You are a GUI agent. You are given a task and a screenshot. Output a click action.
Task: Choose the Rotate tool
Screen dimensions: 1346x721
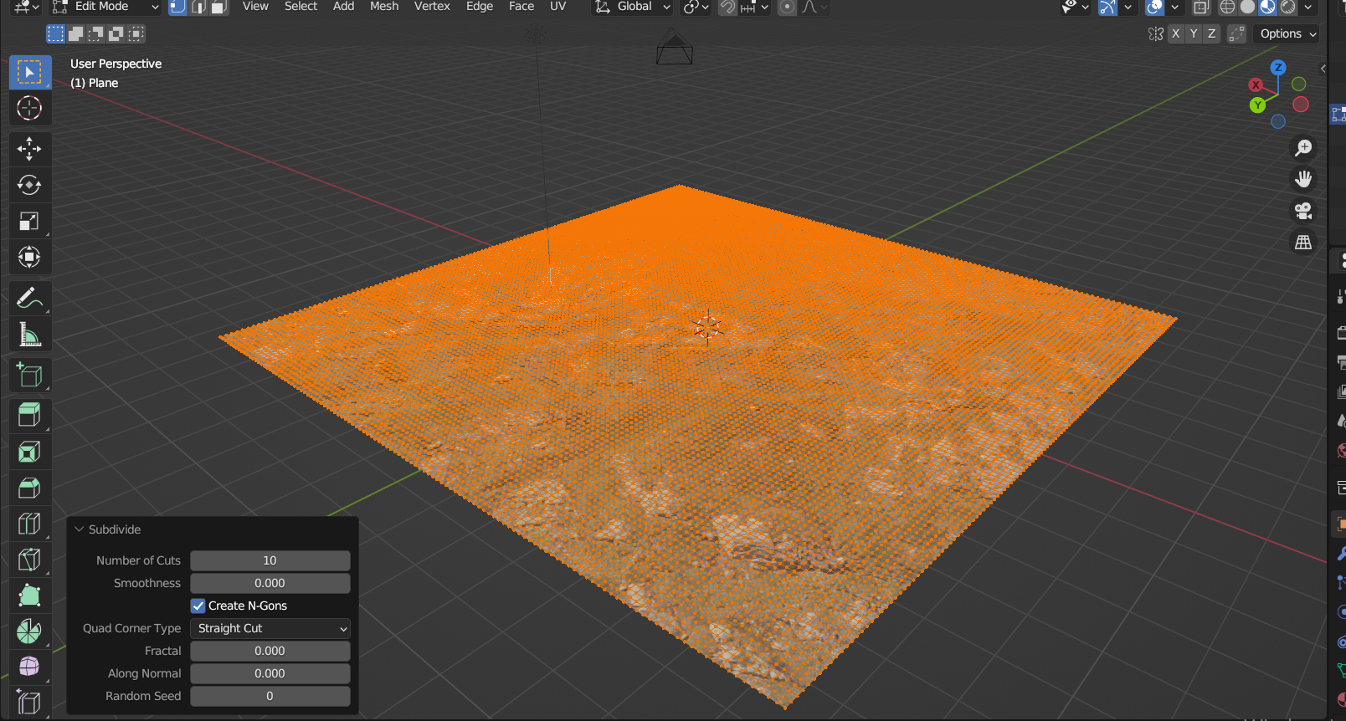tap(30, 185)
